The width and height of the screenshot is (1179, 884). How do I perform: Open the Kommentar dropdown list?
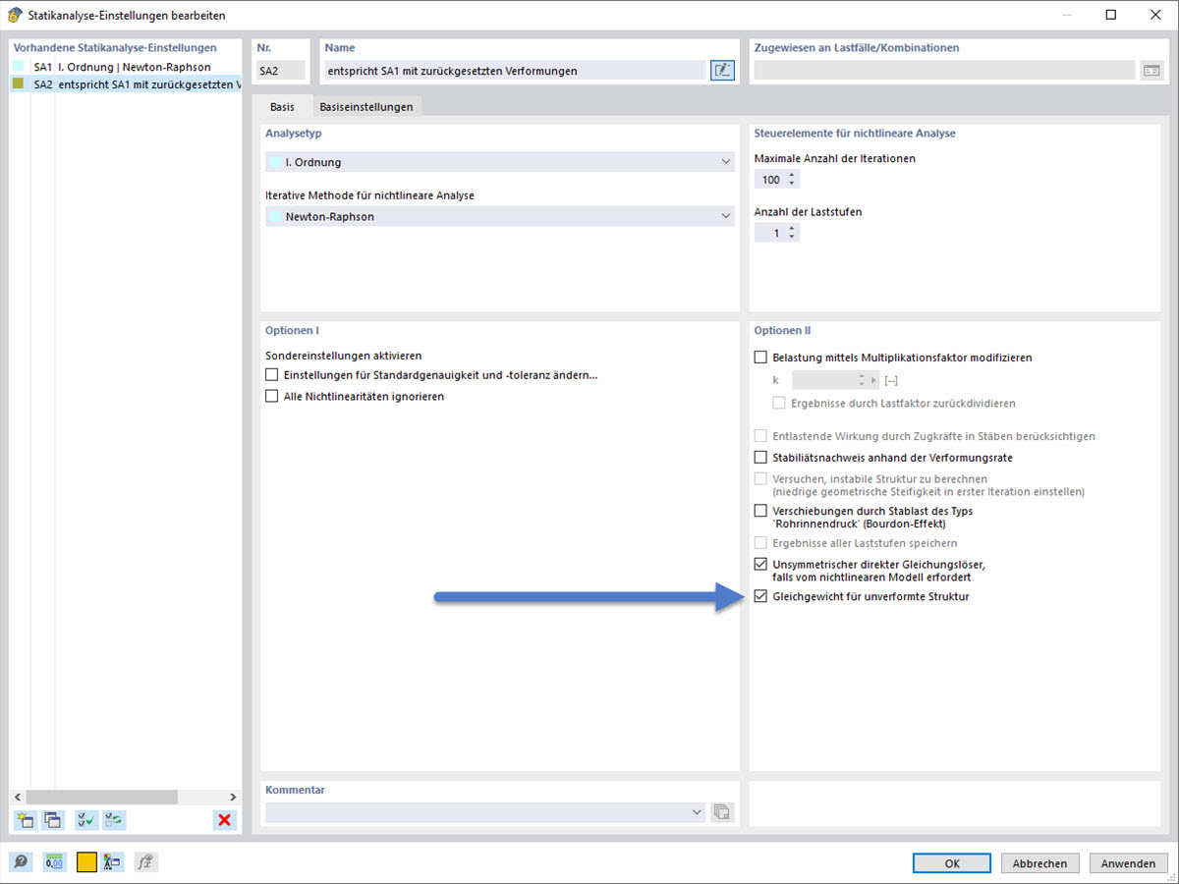pos(697,812)
